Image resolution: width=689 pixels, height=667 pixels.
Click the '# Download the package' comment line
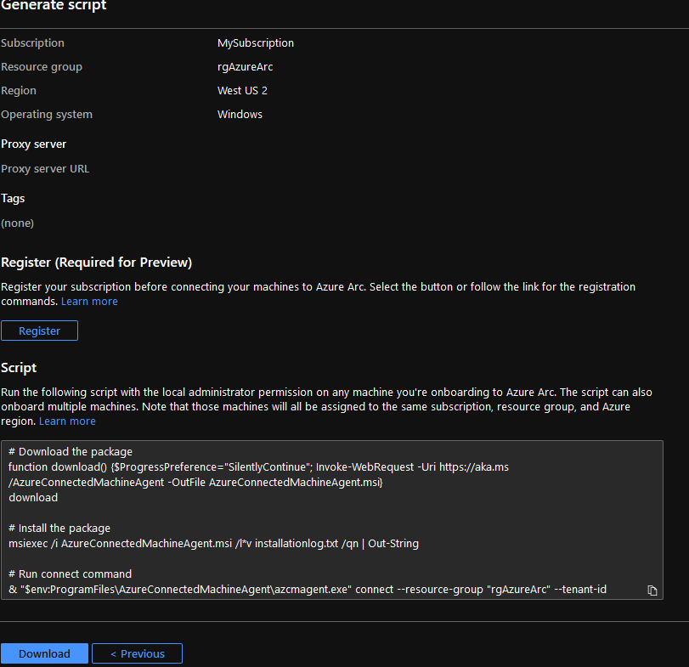click(71, 452)
